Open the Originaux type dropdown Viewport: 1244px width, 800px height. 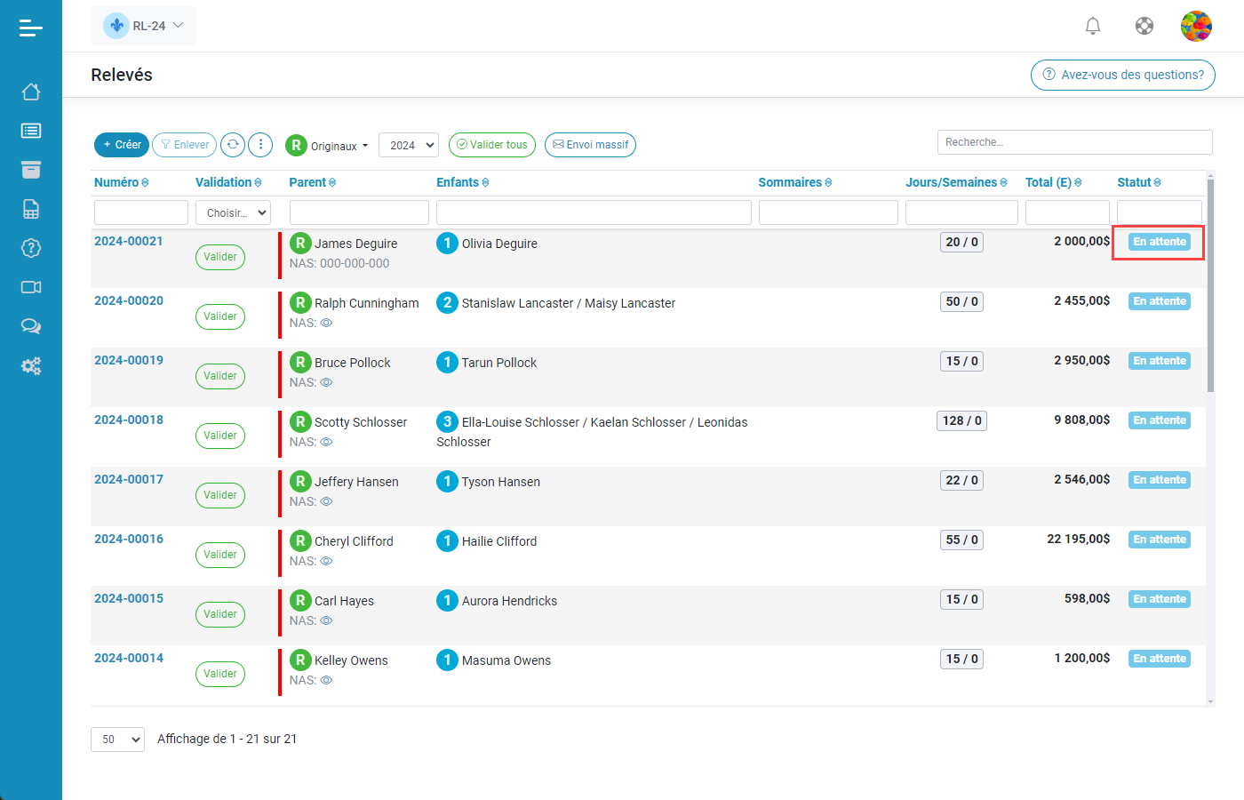(328, 146)
